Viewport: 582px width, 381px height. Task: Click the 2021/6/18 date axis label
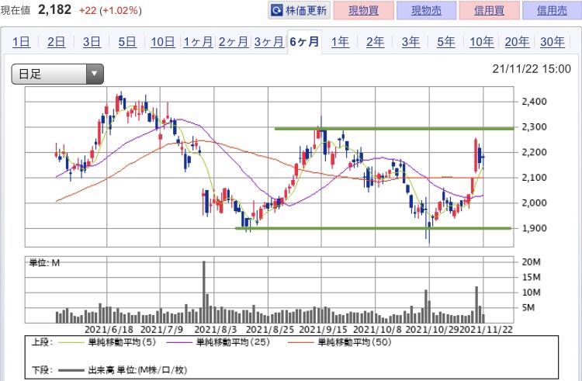pyautogui.click(x=109, y=330)
